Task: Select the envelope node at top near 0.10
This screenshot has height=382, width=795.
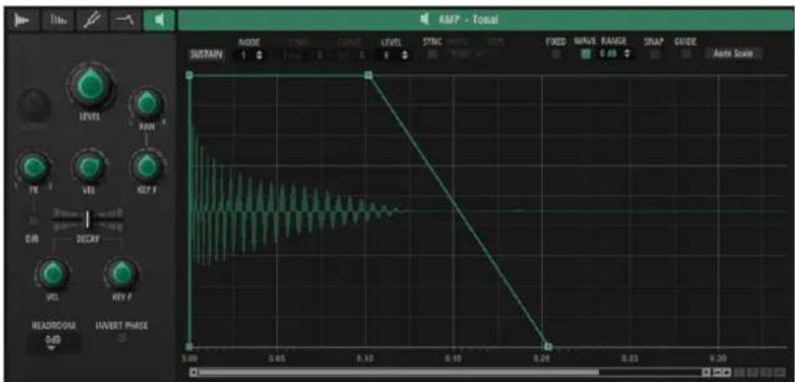Action: click(x=369, y=75)
